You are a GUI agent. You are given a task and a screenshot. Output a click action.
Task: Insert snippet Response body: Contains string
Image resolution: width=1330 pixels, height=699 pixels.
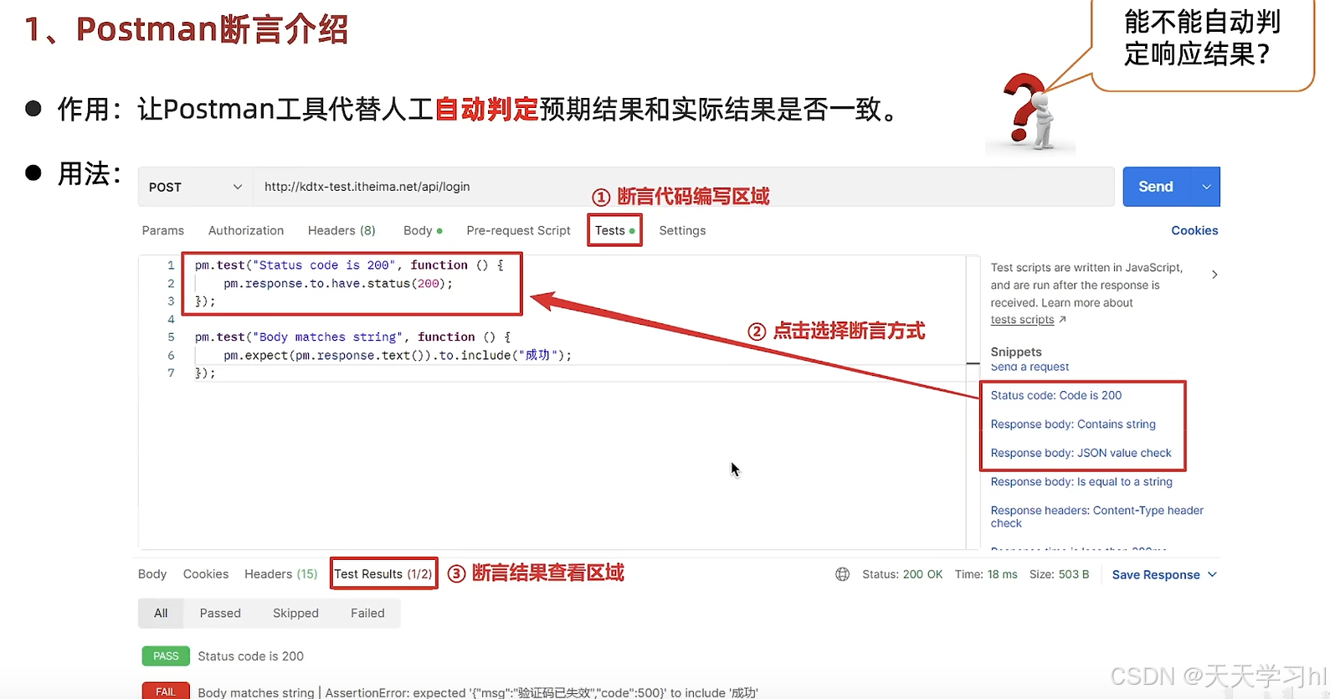(1073, 424)
